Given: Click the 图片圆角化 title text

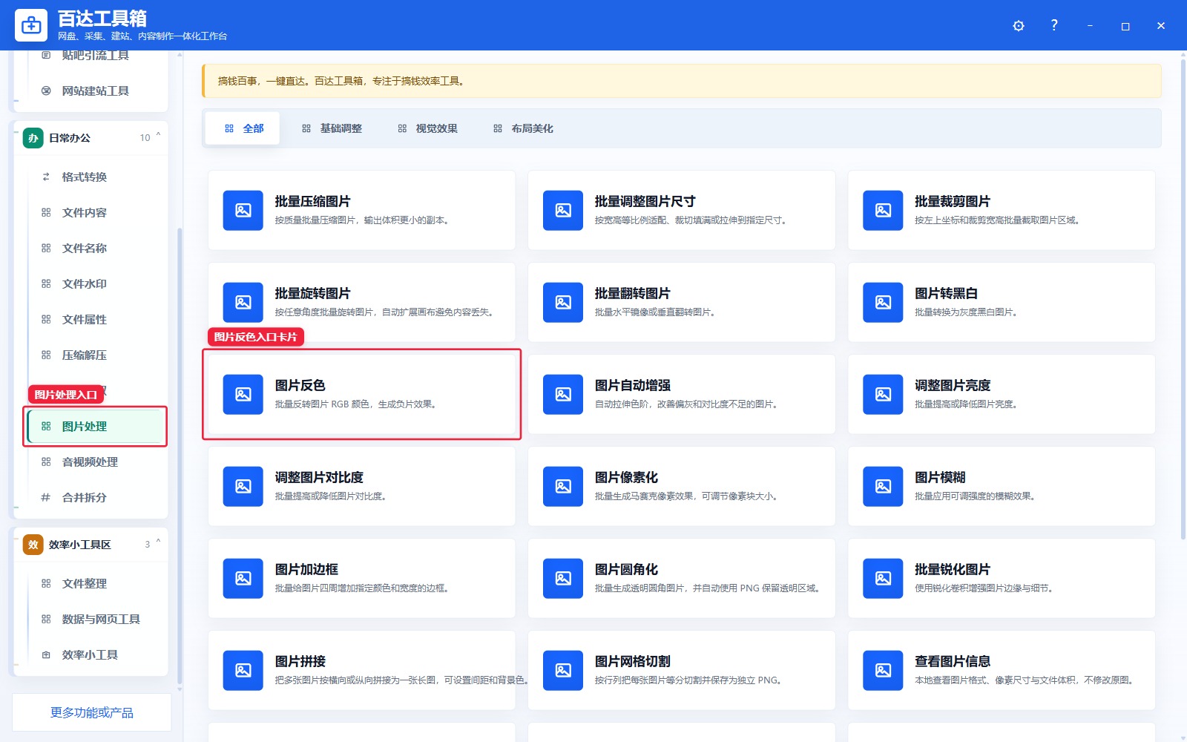Looking at the screenshot, I should (626, 569).
